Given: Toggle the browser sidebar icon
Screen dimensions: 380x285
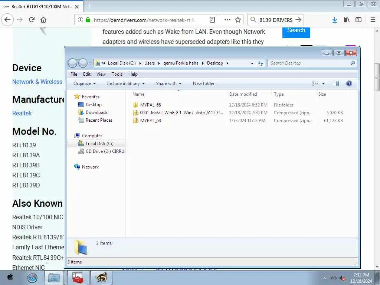Looking at the screenshot, I should point(358,20).
